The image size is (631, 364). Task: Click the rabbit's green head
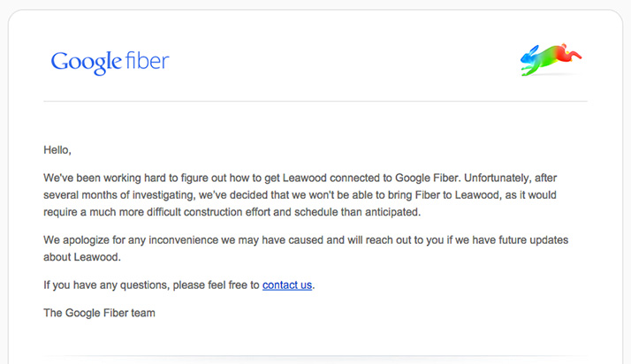click(528, 61)
